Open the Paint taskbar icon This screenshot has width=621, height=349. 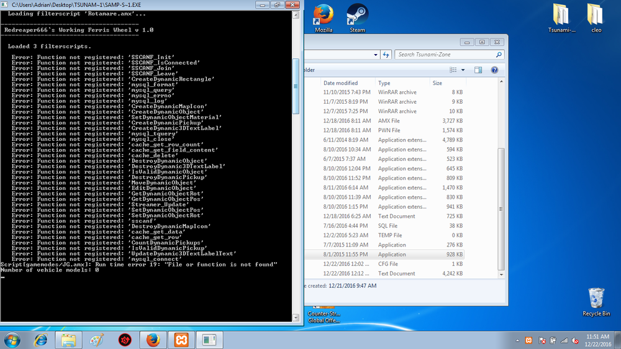point(97,340)
